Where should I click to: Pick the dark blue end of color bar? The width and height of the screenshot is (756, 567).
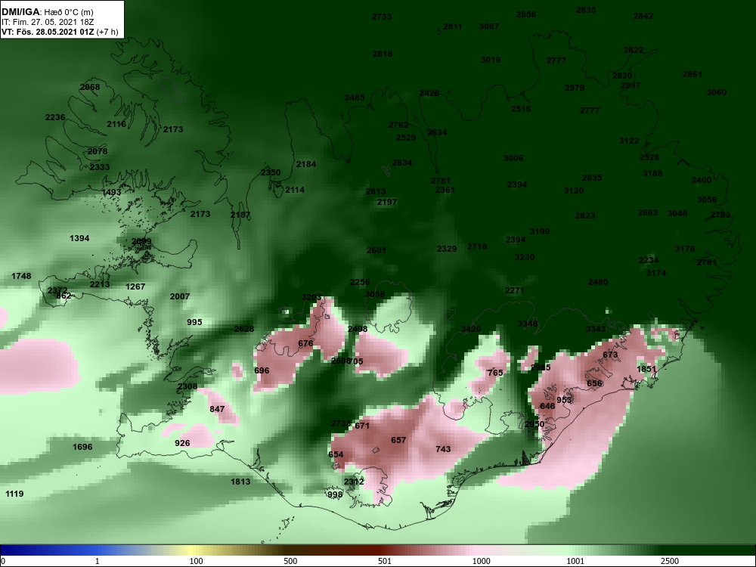tap(20, 550)
